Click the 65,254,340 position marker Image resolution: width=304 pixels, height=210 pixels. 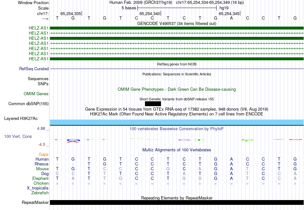coord(150,13)
